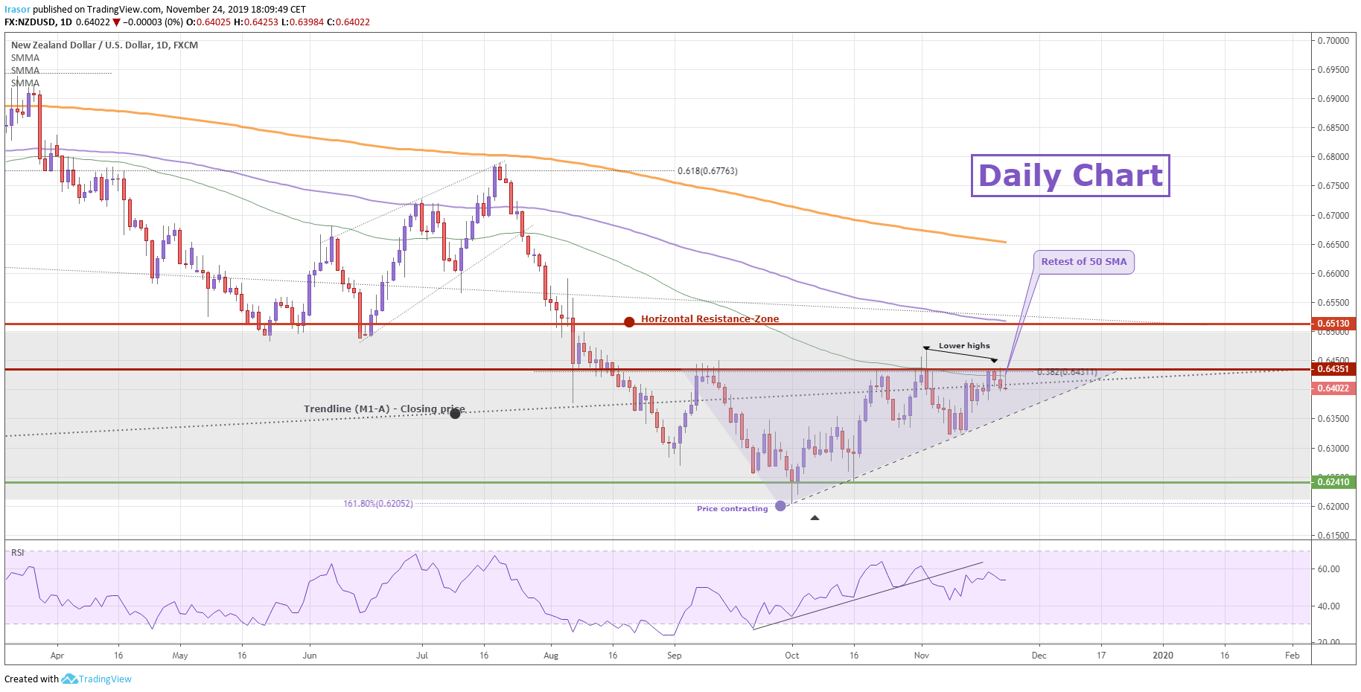Click the 0.70000 price axis label
Image resolution: width=1361 pixels, height=692 pixels.
pos(1333,41)
